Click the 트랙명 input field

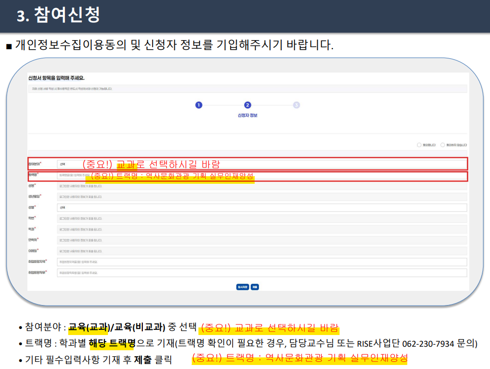pyautogui.click(x=262, y=175)
